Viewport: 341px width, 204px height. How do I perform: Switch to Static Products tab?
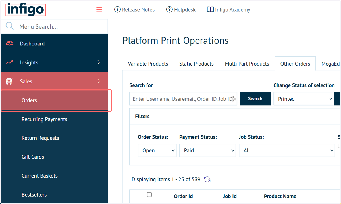(196, 64)
